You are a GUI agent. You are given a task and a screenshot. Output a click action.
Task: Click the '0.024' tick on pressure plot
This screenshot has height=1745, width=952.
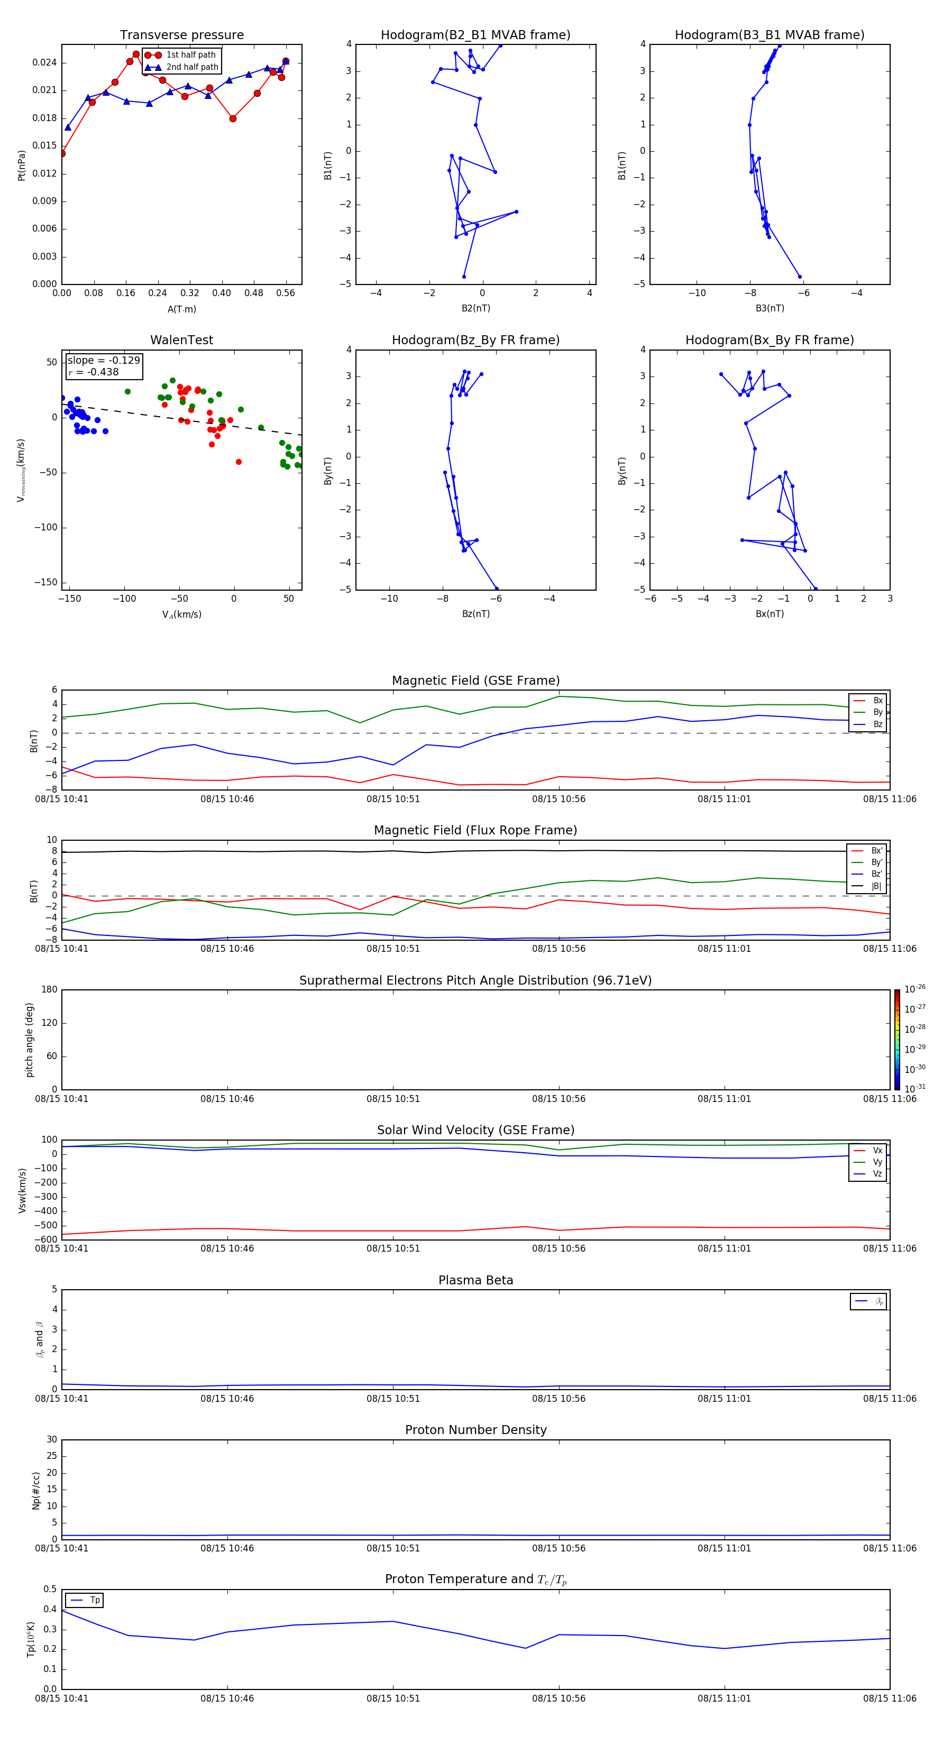point(44,62)
